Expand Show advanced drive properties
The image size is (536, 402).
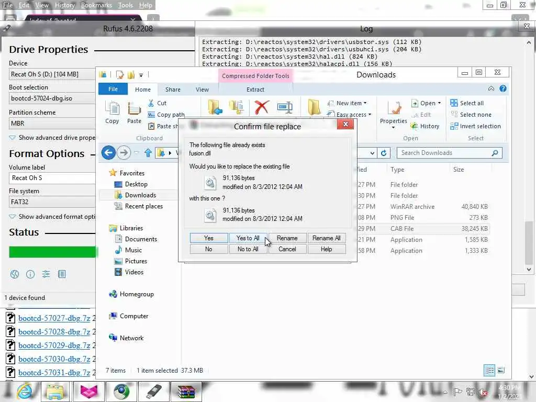53,138
